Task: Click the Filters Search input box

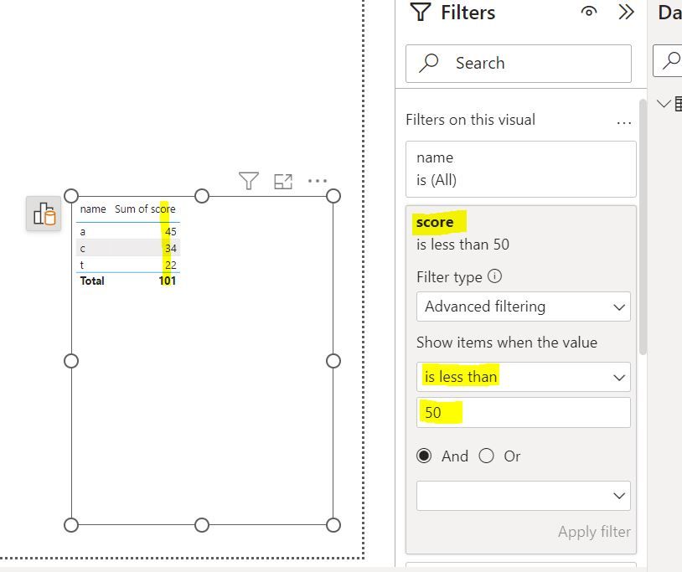Action: (x=518, y=64)
